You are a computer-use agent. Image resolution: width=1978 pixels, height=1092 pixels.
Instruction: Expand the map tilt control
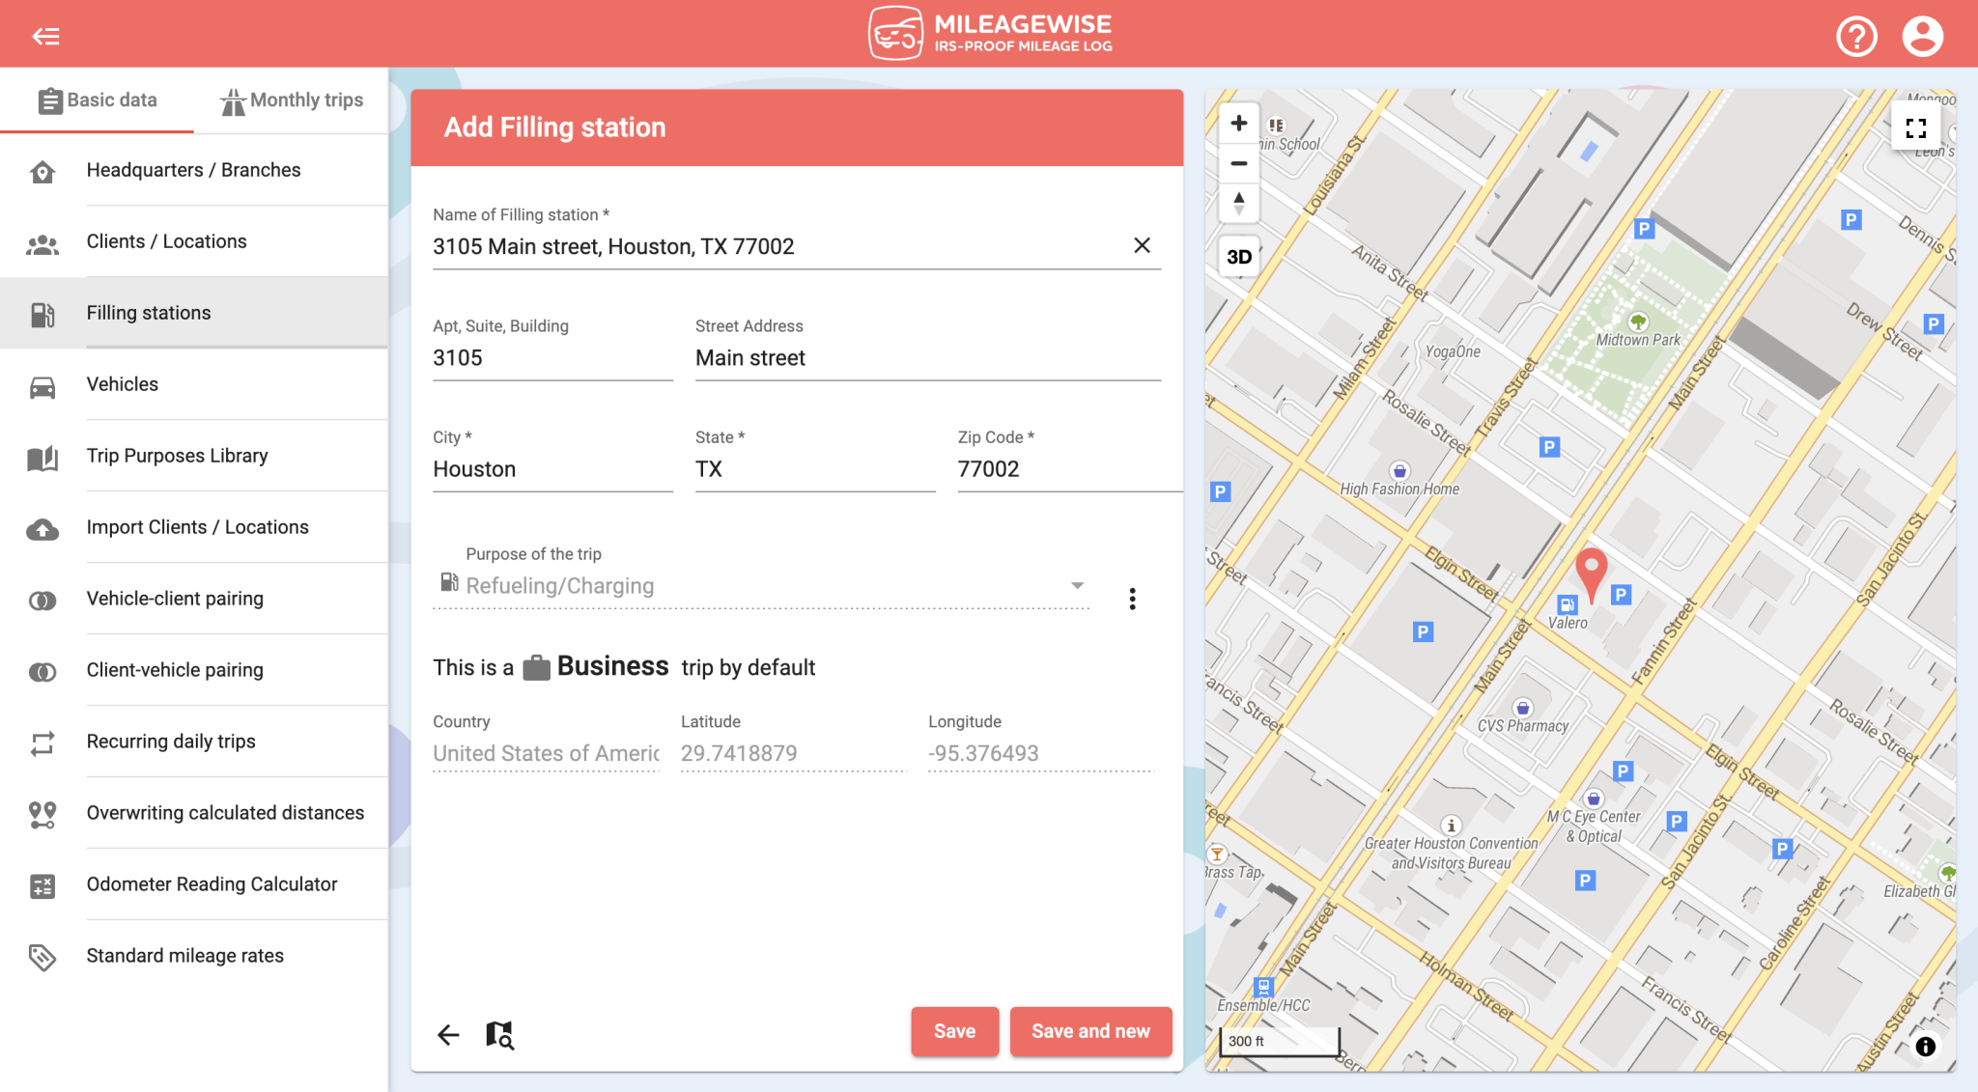click(x=1238, y=203)
